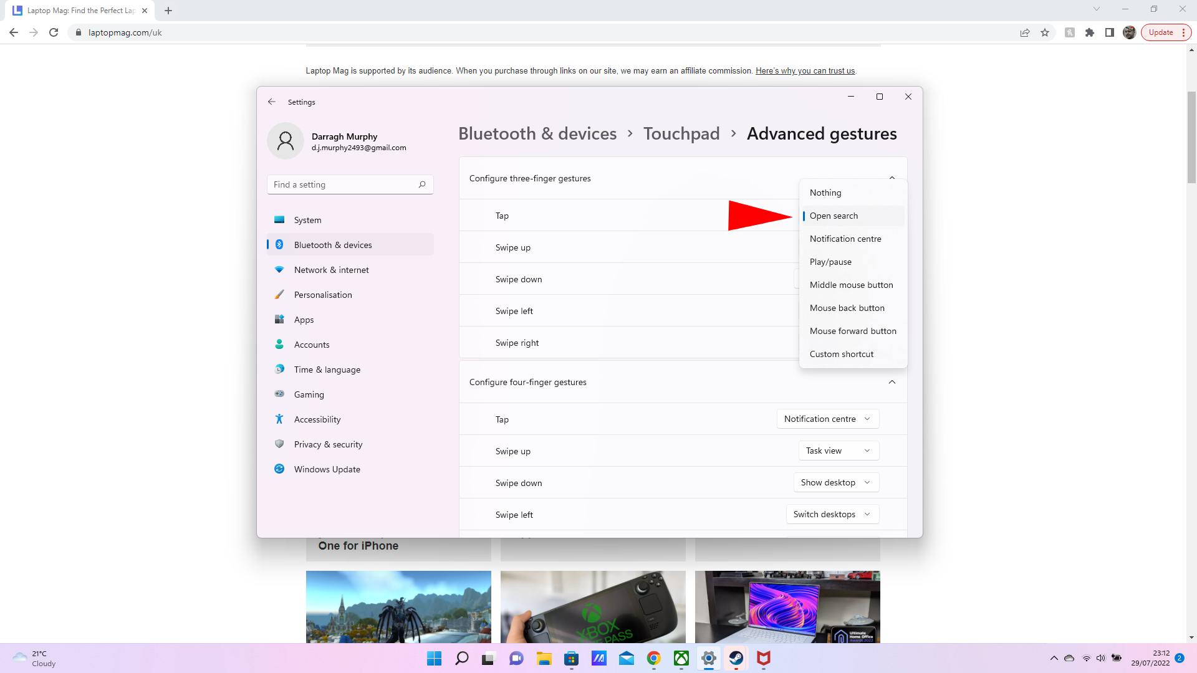Select Custom shortcut option
The height and width of the screenshot is (673, 1197).
[x=841, y=353]
